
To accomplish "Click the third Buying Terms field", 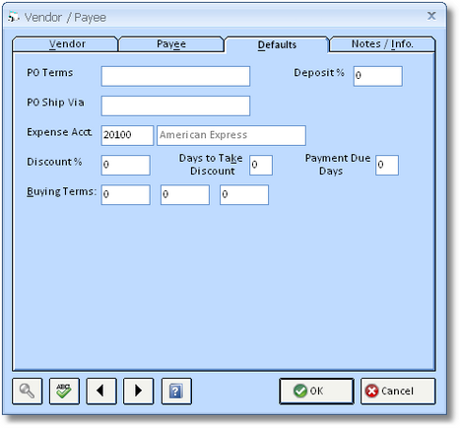I will tap(244, 194).
